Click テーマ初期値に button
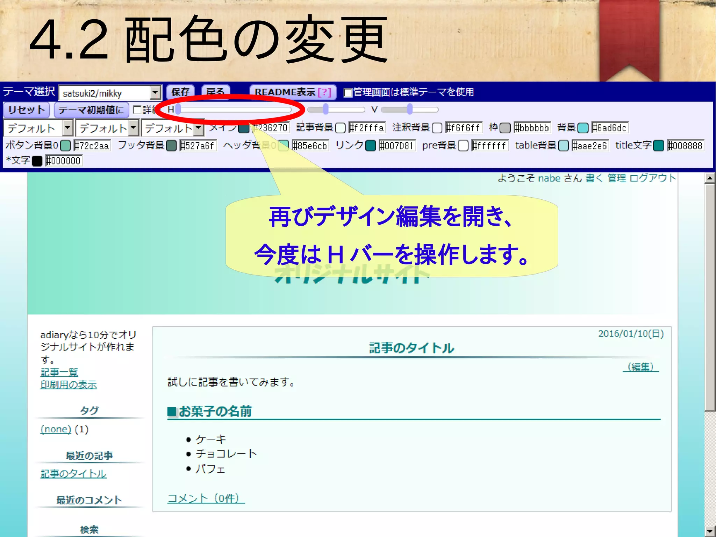This screenshot has height=537, width=716. [91, 110]
